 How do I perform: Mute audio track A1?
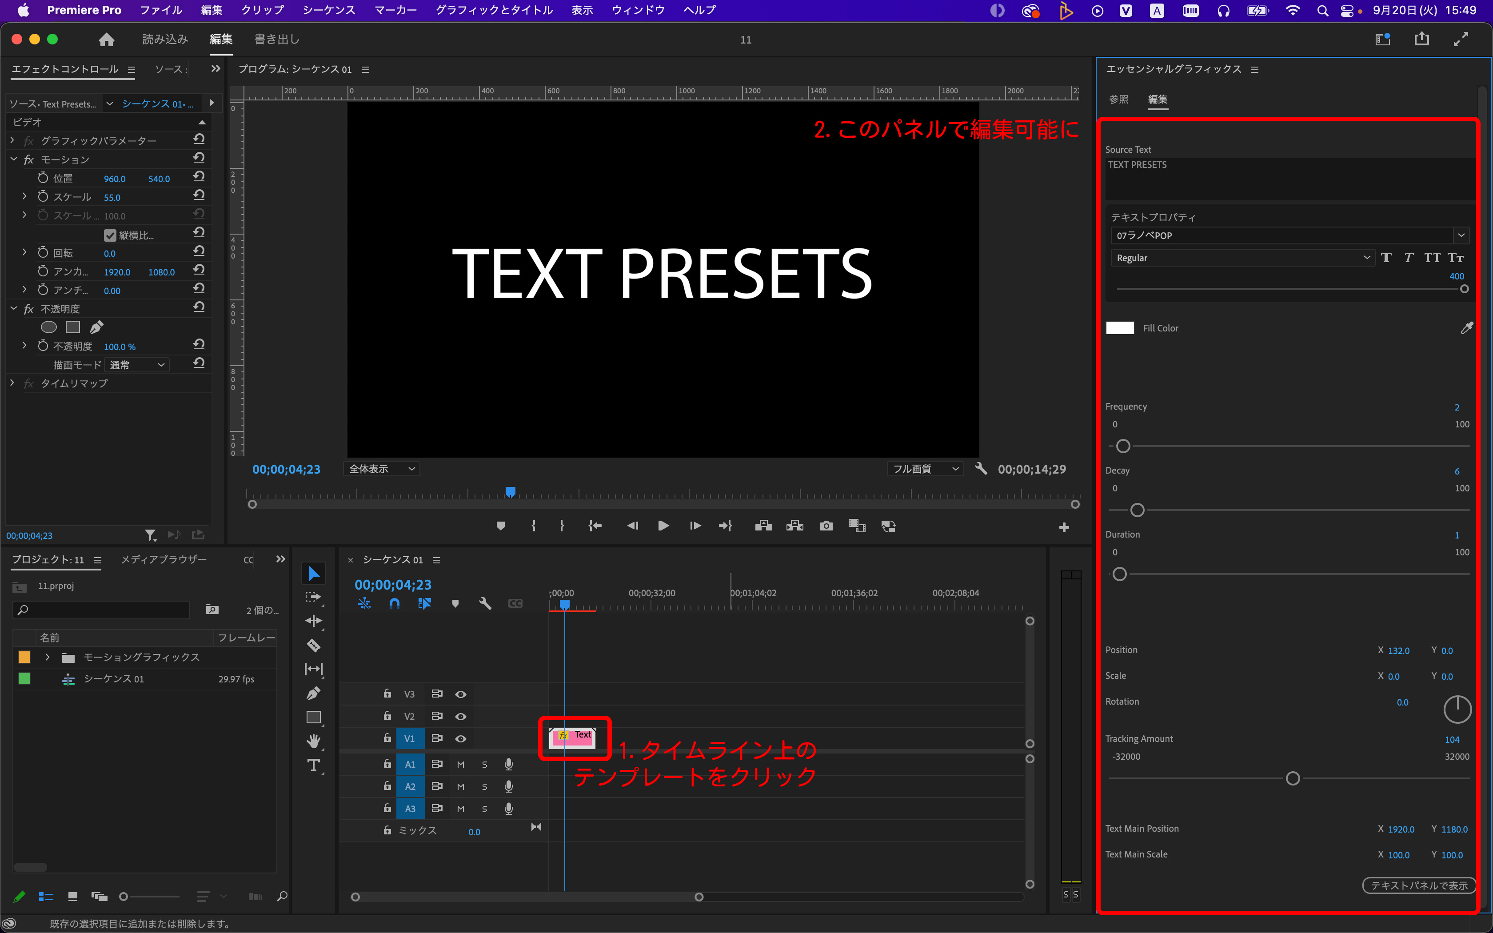(x=460, y=765)
